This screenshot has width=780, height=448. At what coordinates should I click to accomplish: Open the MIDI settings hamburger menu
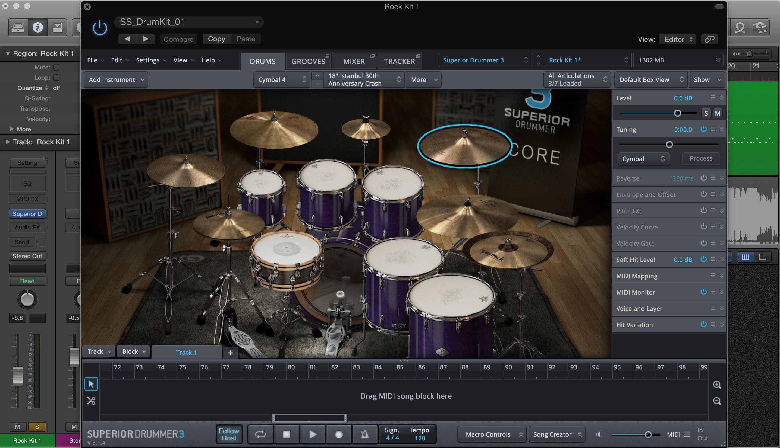[x=687, y=434]
